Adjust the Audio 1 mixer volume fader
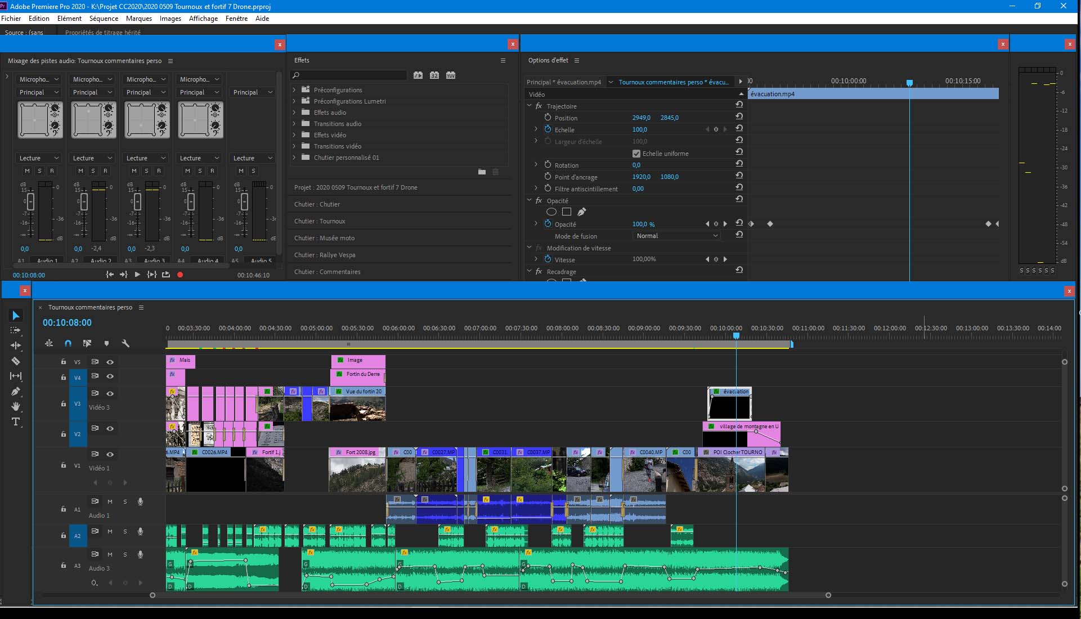 coord(31,201)
